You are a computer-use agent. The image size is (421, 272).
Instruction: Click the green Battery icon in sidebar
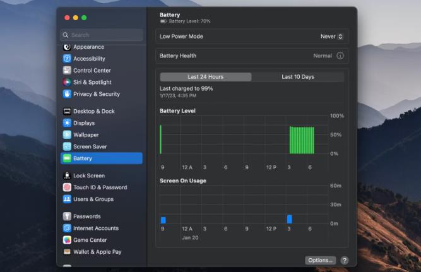[67, 158]
